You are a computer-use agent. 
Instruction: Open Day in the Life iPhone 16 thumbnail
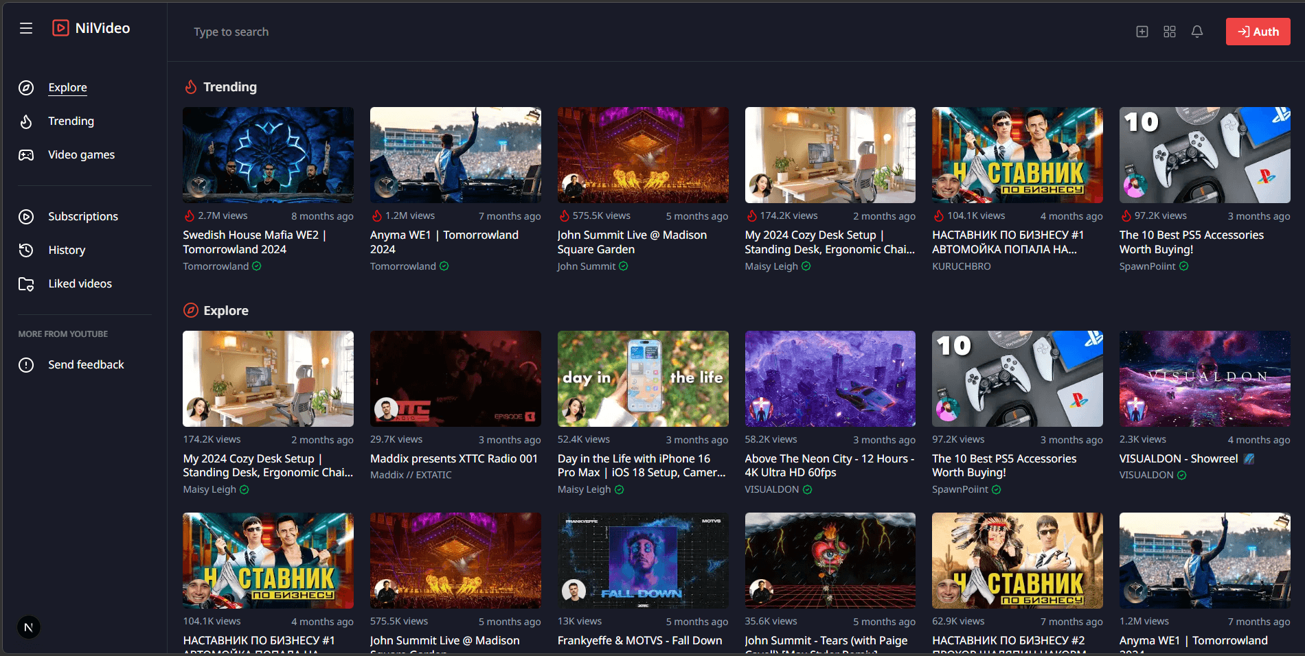pyautogui.click(x=642, y=378)
